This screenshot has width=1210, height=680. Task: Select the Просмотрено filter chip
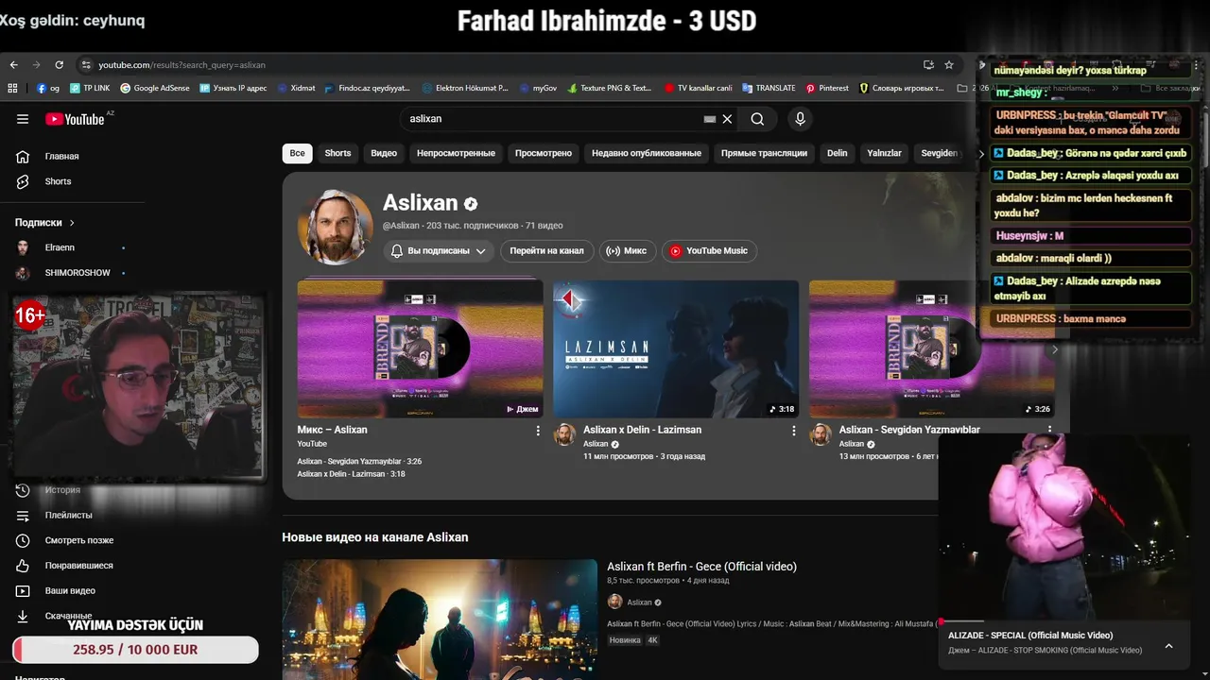(x=544, y=153)
